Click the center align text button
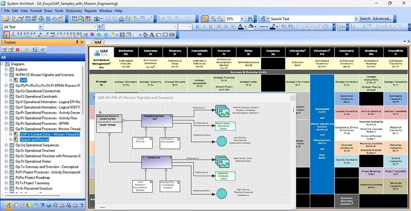411x211 pixels. tap(226, 27)
